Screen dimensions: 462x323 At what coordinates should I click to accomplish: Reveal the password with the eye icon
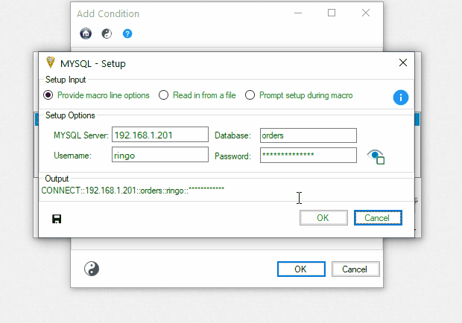pyautogui.click(x=376, y=156)
